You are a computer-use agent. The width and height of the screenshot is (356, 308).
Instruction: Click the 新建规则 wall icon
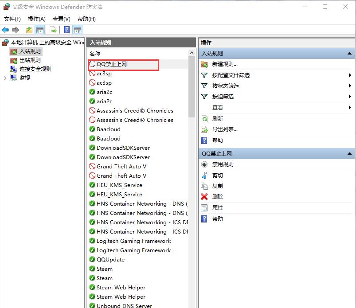204,64
